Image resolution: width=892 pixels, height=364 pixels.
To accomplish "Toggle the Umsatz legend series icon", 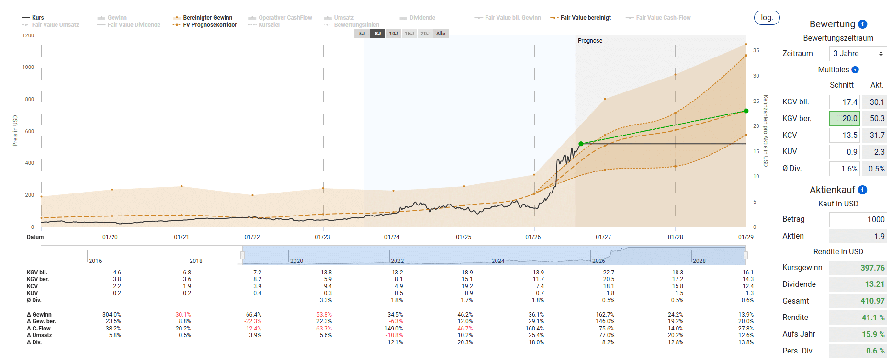I will point(328,18).
